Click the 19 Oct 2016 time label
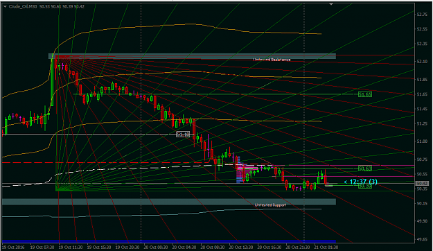433x251 pixels. click(13, 247)
